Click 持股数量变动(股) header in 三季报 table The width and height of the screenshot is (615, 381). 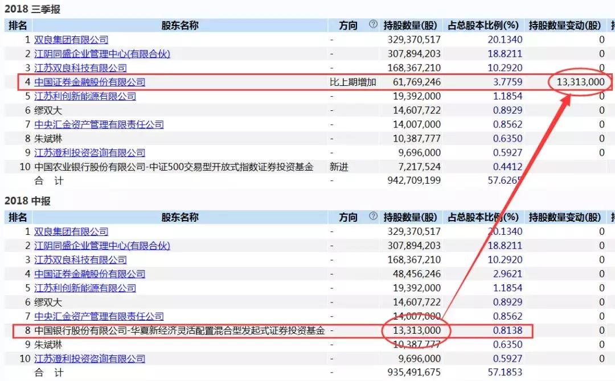tap(565, 26)
